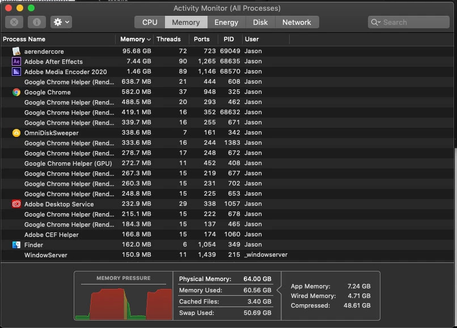Switch to the Disk tab

260,23
